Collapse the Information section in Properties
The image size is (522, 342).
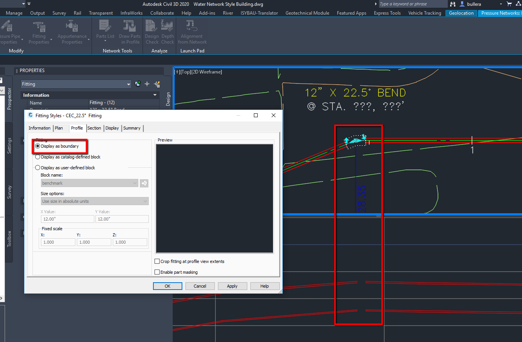click(x=155, y=95)
